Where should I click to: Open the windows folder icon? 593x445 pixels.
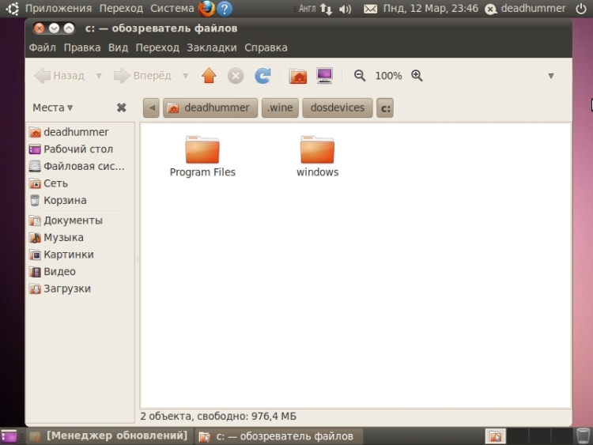tap(317, 150)
